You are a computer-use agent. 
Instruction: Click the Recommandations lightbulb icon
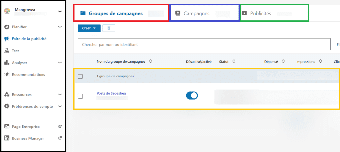(x=7, y=75)
